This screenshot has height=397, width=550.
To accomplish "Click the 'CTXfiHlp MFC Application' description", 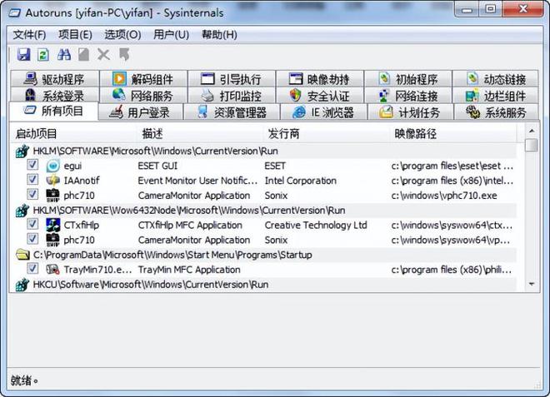I will tap(190, 225).
